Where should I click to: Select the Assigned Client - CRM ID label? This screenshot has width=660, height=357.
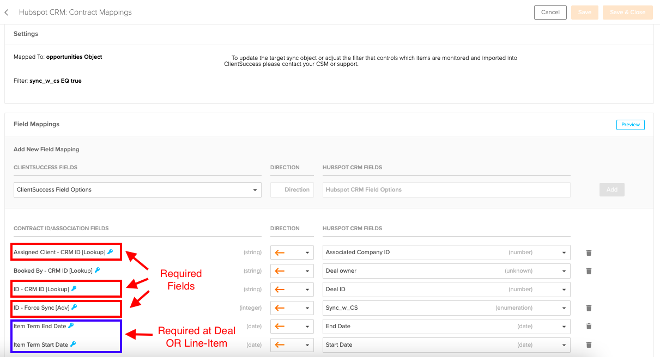pyautogui.click(x=59, y=253)
